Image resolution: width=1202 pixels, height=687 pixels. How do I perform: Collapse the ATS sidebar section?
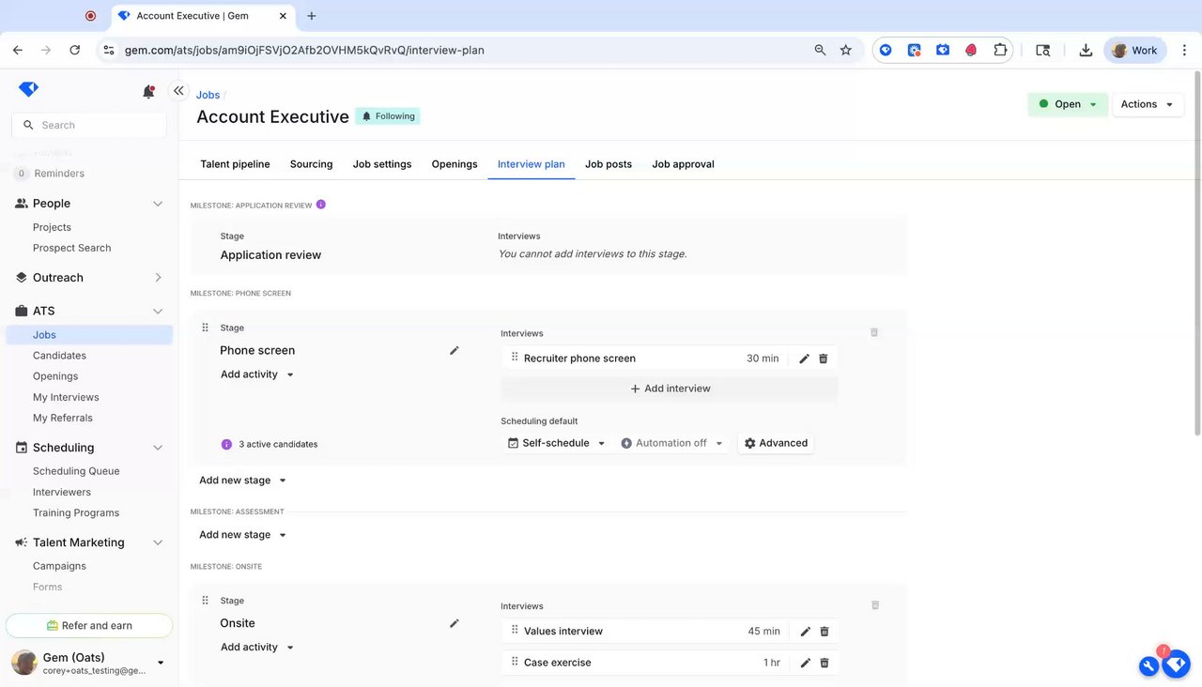(x=158, y=311)
